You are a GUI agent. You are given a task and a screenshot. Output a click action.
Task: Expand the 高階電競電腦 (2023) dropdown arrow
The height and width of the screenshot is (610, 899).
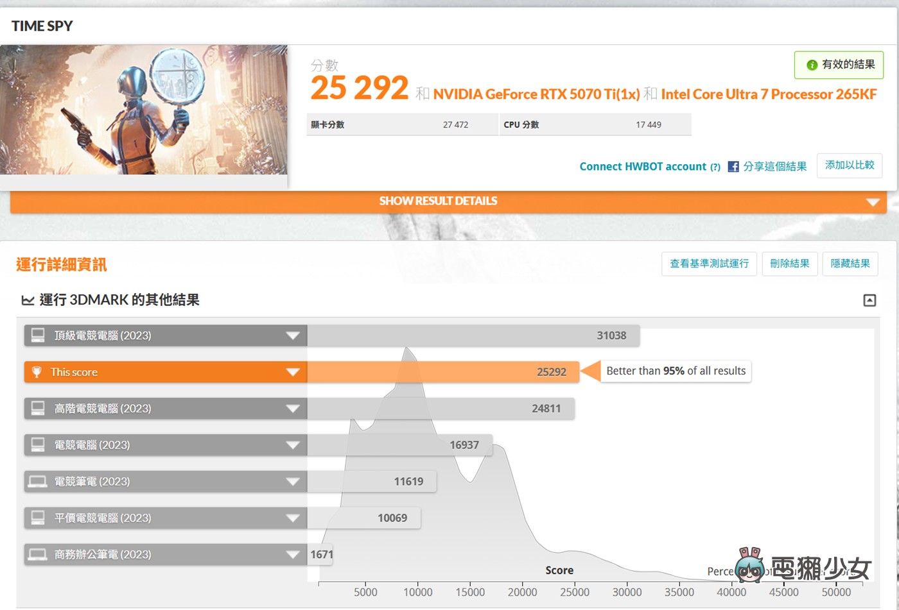[x=293, y=409]
